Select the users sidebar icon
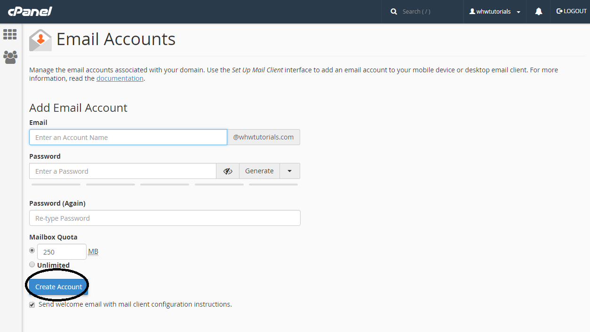Screen dimensions: 590x332 pyautogui.click(x=10, y=57)
